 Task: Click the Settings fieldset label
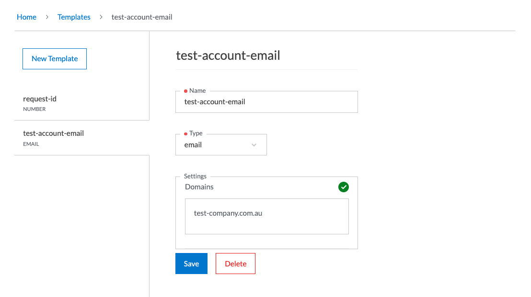(x=195, y=176)
